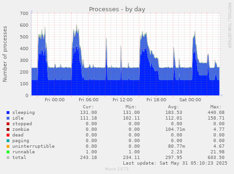
Task: Click the 'Avg:' column header
Action: [x=173, y=107]
